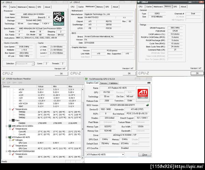Image resolution: width=205 pixels, height=170 pixels.
Task: Collapse the Voltages node under ATI Radeon
Action: (x=10, y=140)
